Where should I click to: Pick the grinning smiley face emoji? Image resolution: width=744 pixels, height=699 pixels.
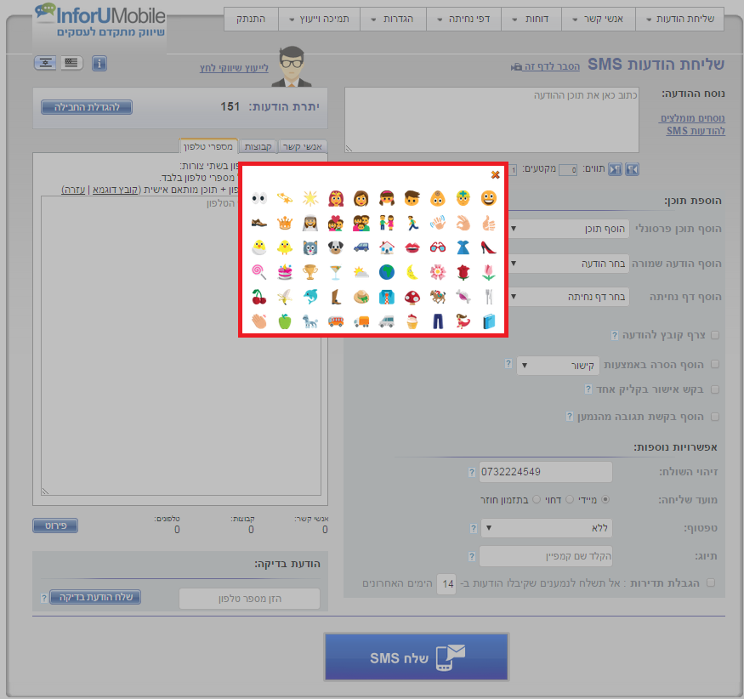pos(488,198)
